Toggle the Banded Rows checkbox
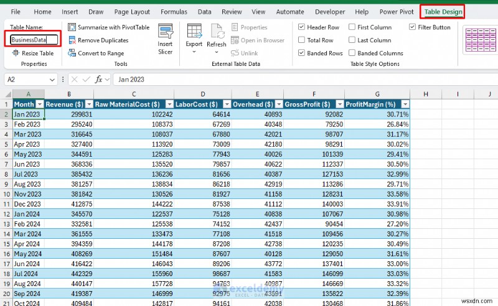 pyautogui.click(x=301, y=53)
